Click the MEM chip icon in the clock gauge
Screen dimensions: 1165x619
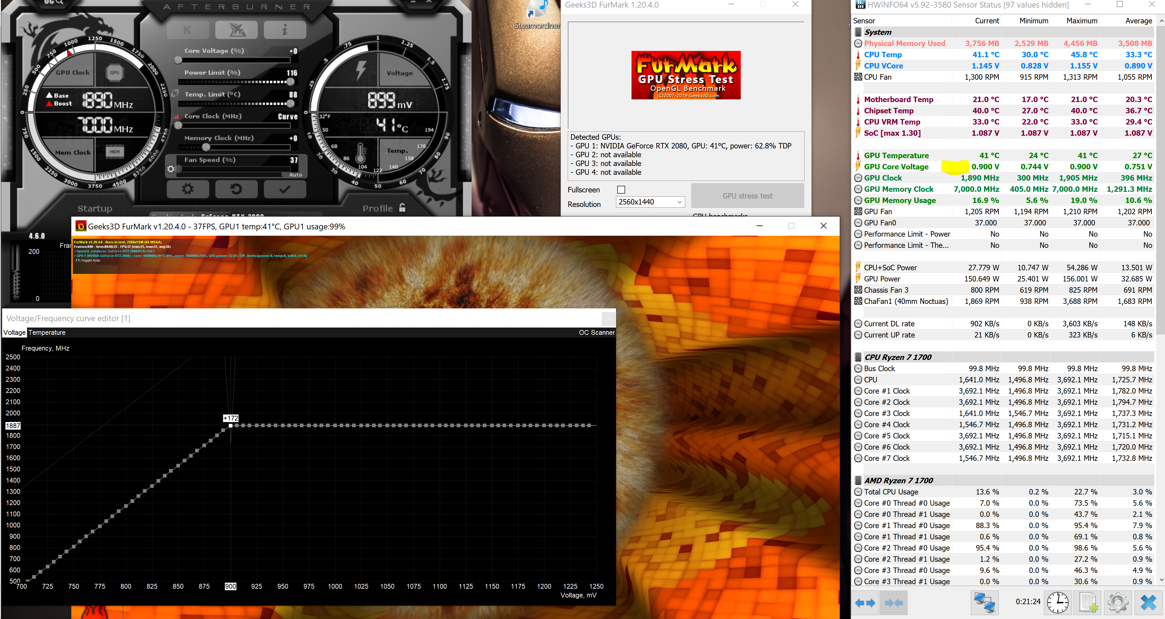tap(115, 152)
